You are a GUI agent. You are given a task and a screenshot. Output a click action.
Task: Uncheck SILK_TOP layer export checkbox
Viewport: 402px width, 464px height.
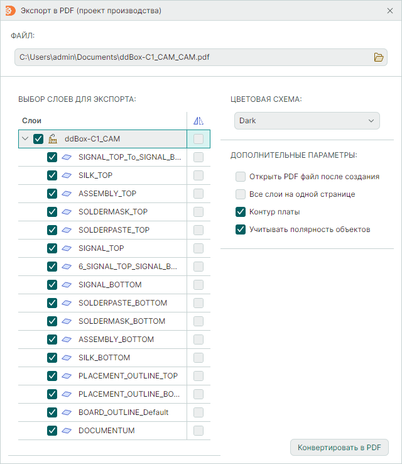[x=52, y=175]
